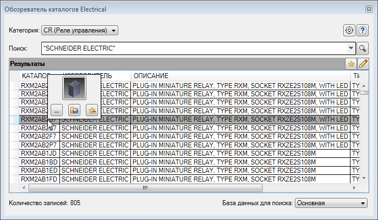Click the vertical scrollbar thumb
The width and height of the screenshot is (378, 220).
tap(364, 93)
